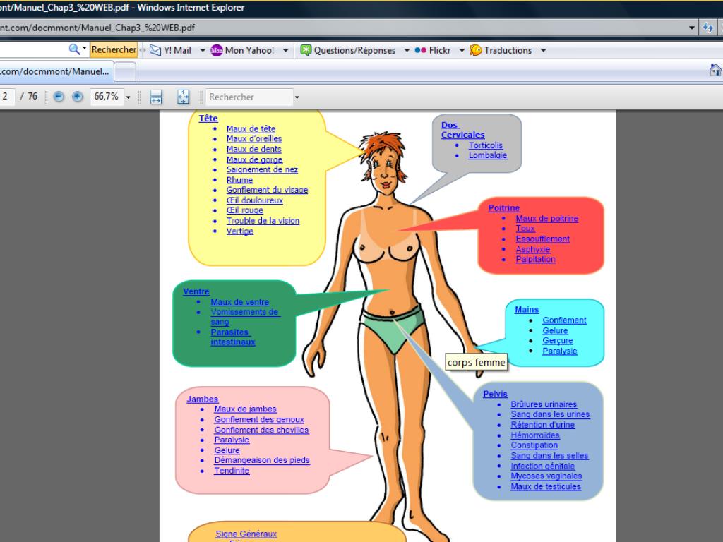The image size is (723, 542).
Task: Open the Maux d'oreilles link
Action: (x=254, y=139)
